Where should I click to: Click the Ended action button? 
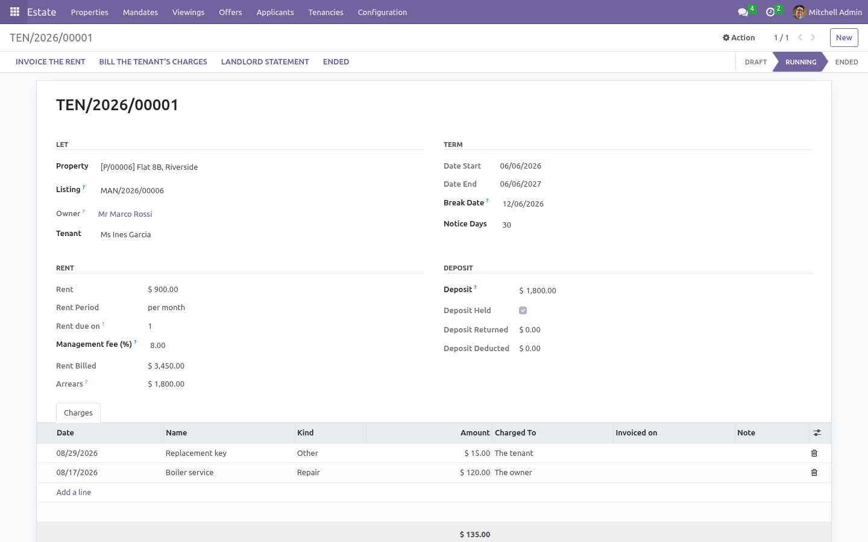pyautogui.click(x=336, y=62)
